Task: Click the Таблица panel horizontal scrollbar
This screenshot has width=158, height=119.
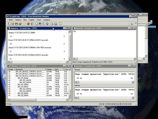Action: [x=37, y=99]
